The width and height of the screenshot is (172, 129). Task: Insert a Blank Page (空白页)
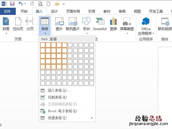pyautogui.click(x=18, y=24)
